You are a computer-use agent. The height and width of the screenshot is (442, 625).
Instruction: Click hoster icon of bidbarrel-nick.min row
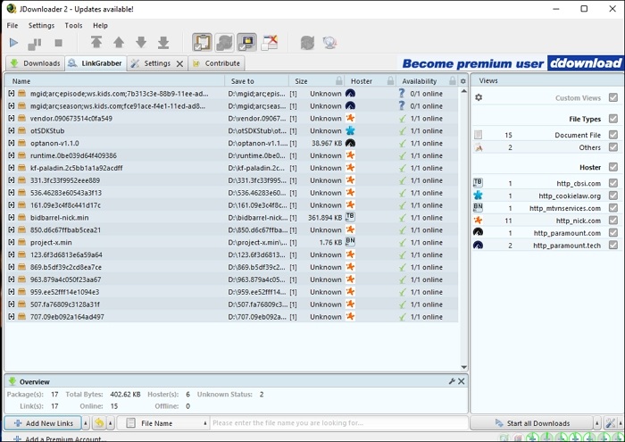350,217
